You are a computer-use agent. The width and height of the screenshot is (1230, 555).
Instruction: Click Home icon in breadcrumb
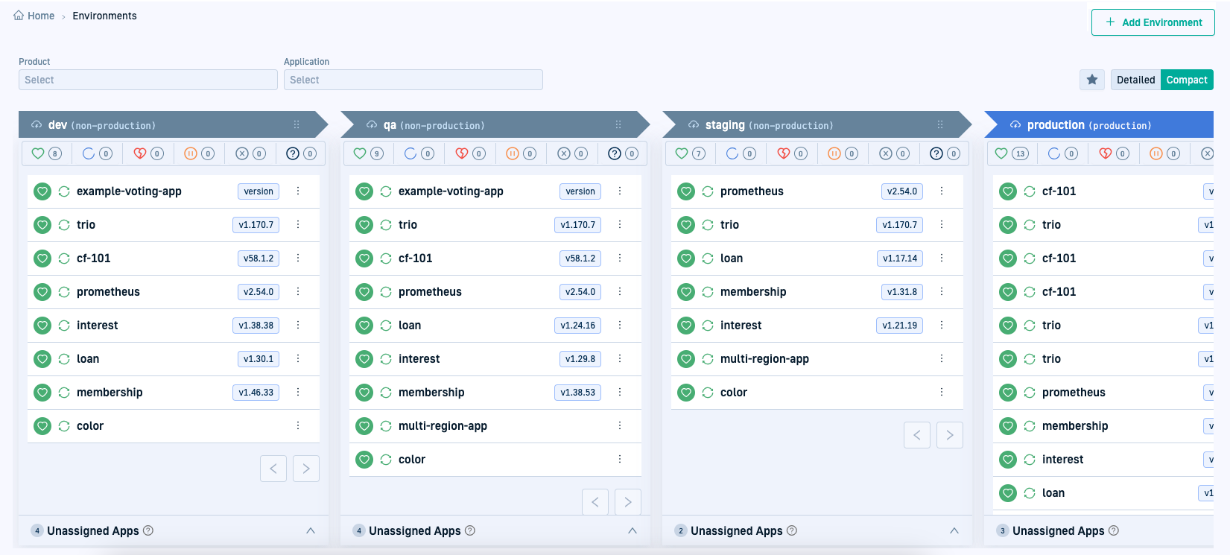click(19, 16)
